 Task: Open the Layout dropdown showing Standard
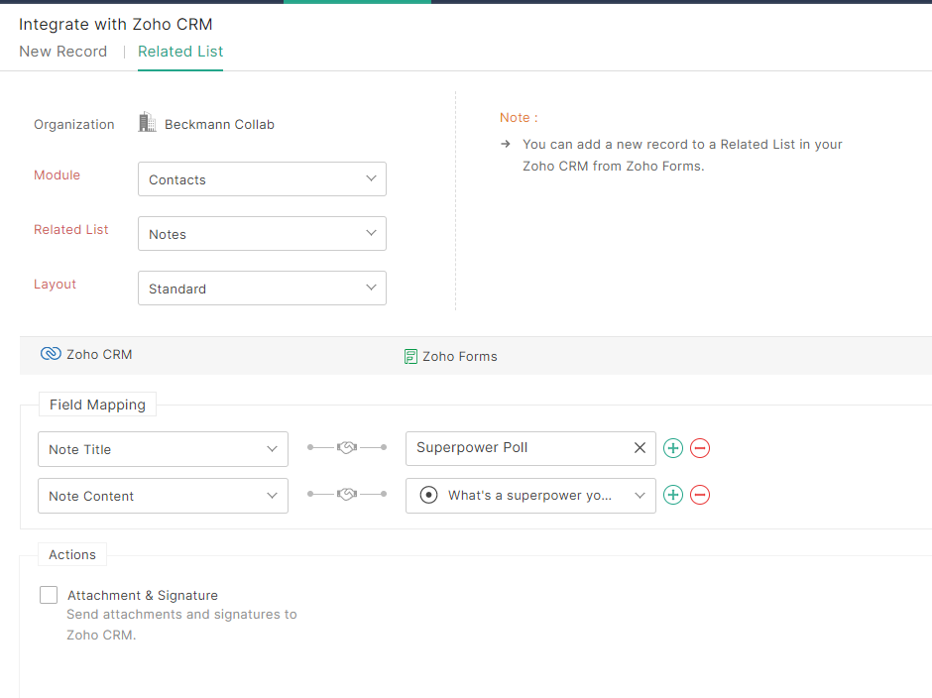click(262, 289)
